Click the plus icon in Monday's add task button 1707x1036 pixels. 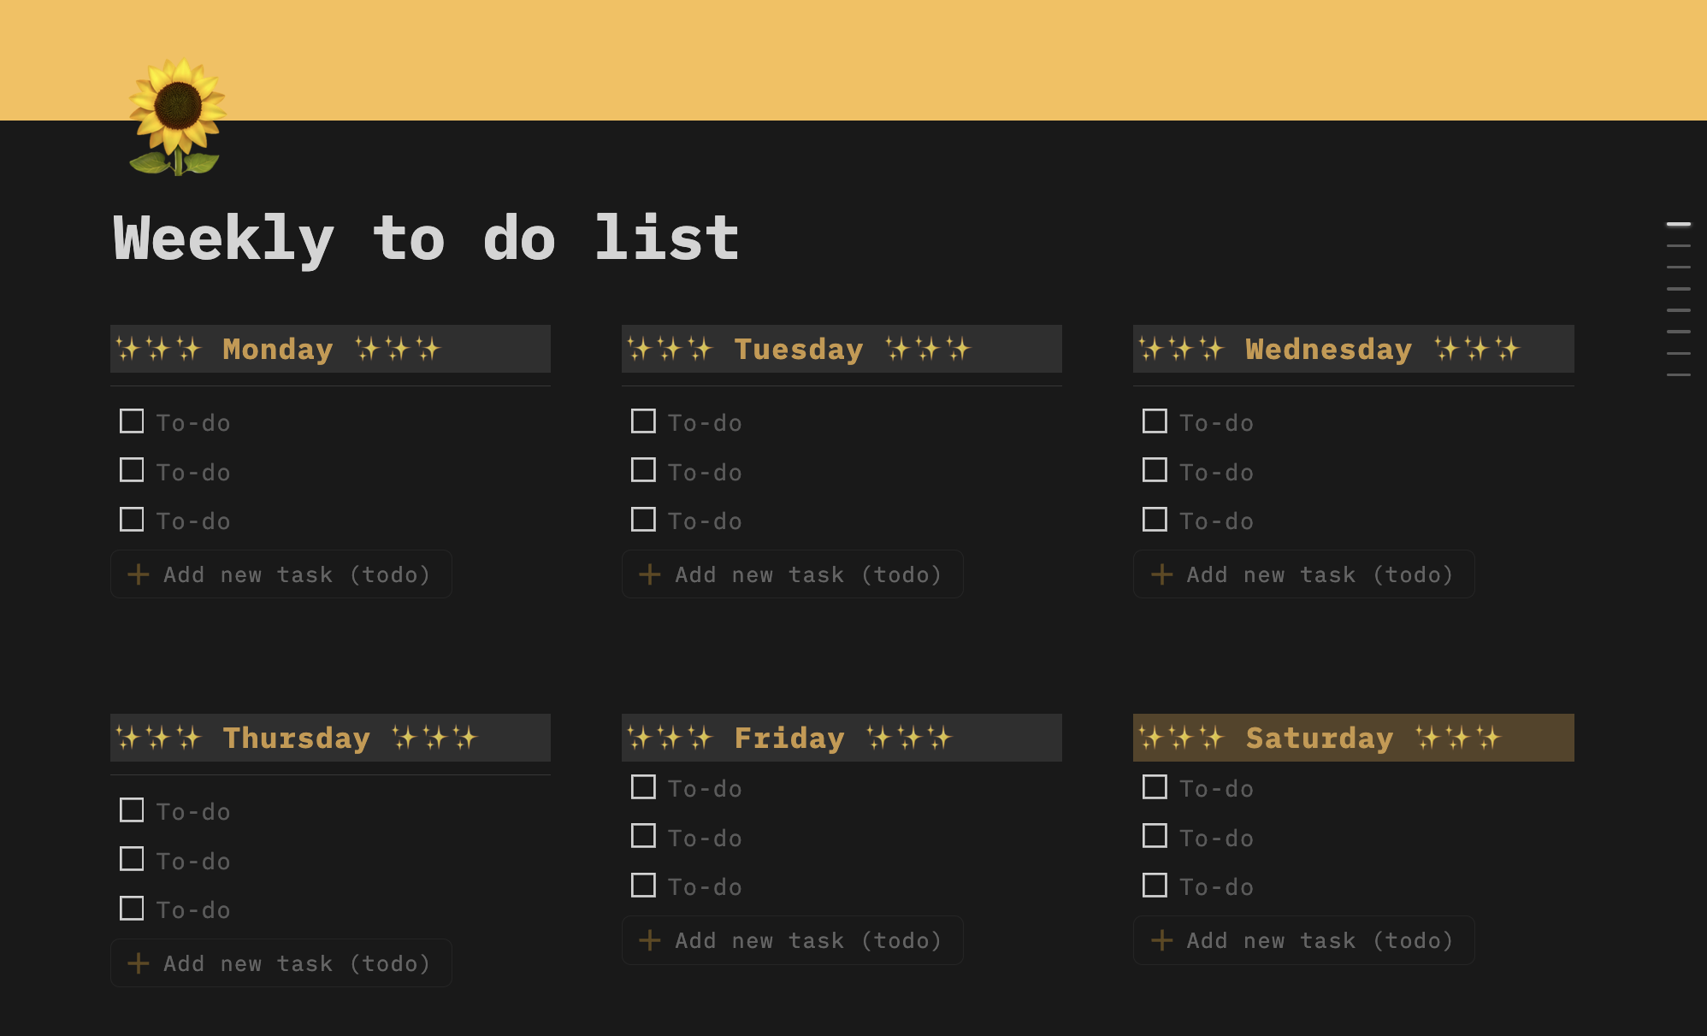(139, 574)
